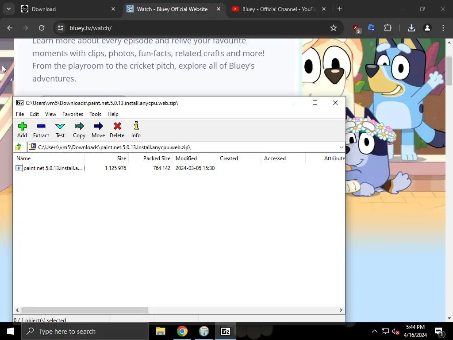Open the File menu in 7-Zip
The width and height of the screenshot is (453, 340).
click(20, 114)
